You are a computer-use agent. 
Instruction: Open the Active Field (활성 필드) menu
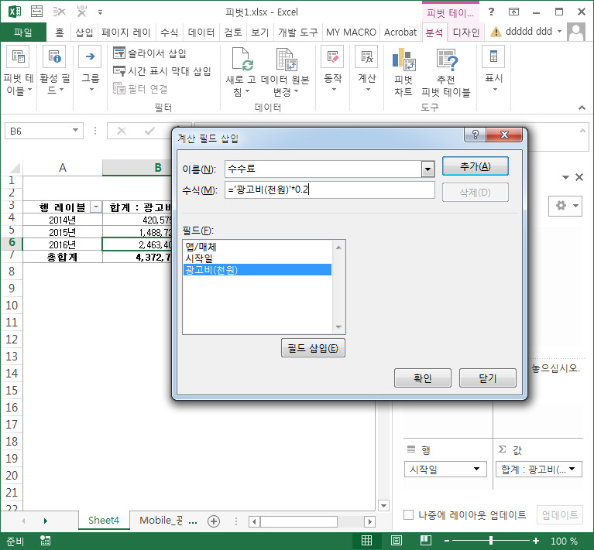tap(54, 70)
